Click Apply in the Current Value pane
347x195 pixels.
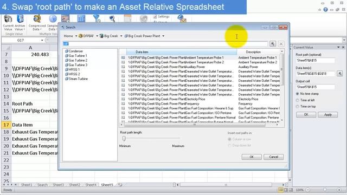(x=327, y=114)
